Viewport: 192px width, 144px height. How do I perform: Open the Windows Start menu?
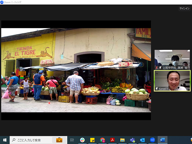pyautogui.click(x=5, y=140)
